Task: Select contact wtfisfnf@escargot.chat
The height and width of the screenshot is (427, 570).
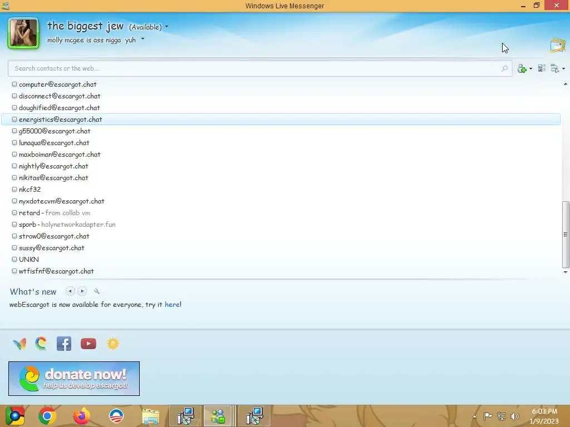Action: pos(281,271)
